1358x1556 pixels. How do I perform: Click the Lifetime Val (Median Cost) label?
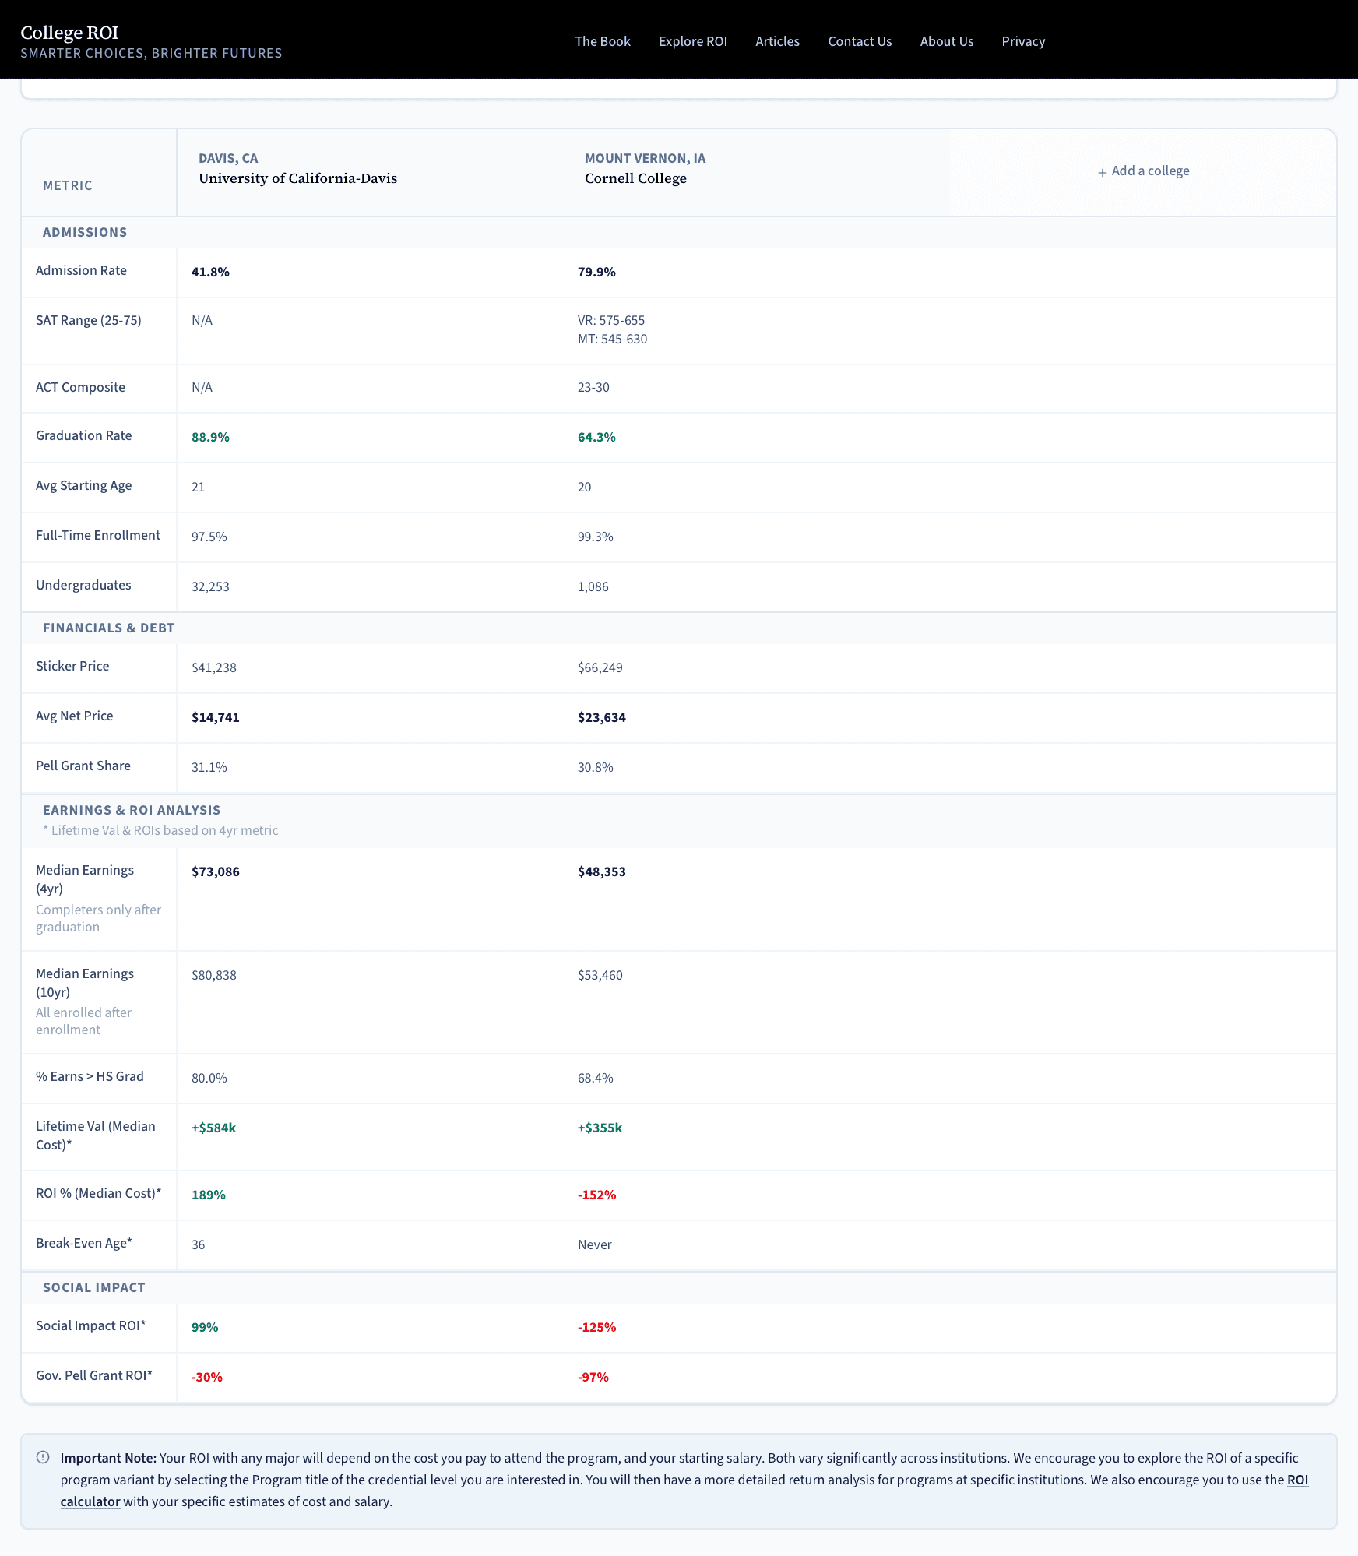pos(96,1135)
